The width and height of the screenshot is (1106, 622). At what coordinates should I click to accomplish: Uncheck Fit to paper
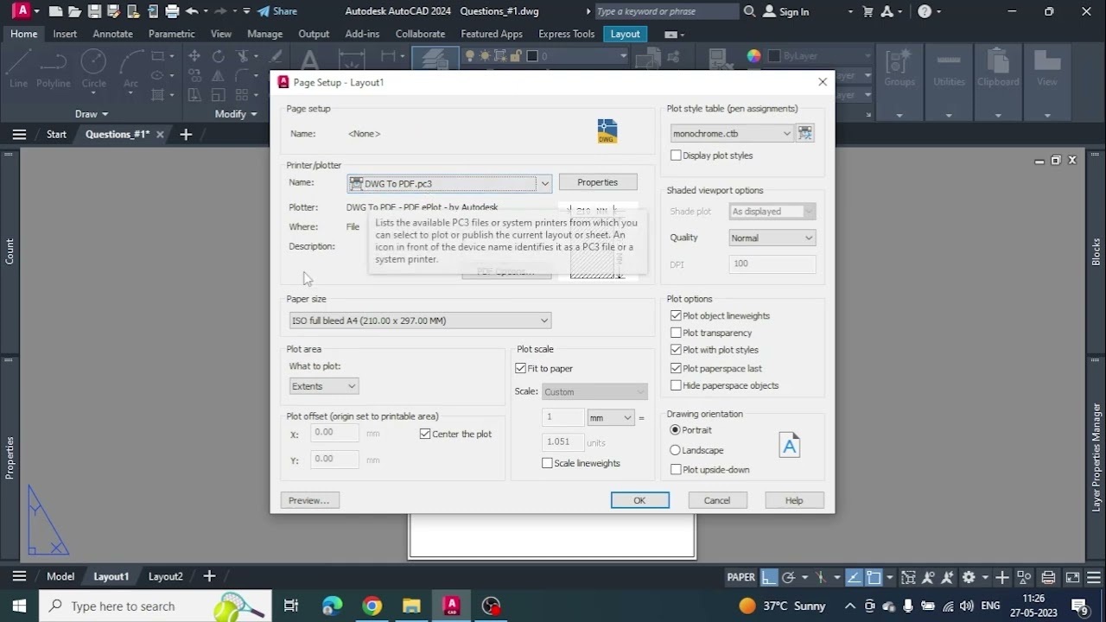521,368
